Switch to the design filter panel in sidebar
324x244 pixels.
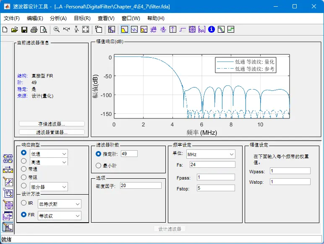tap(8, 227)
